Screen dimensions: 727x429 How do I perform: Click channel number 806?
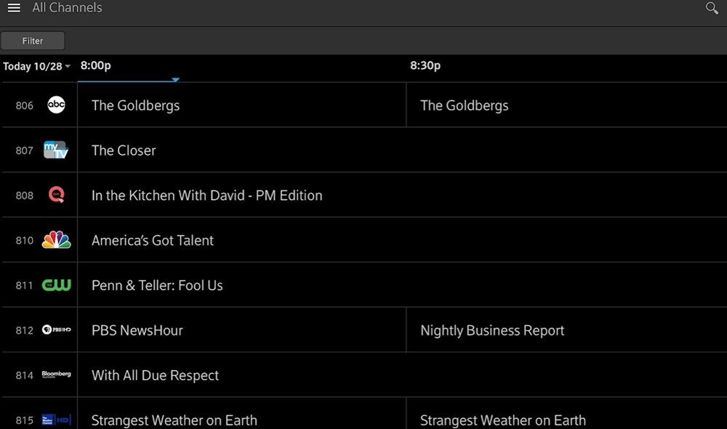coord(25,105)
